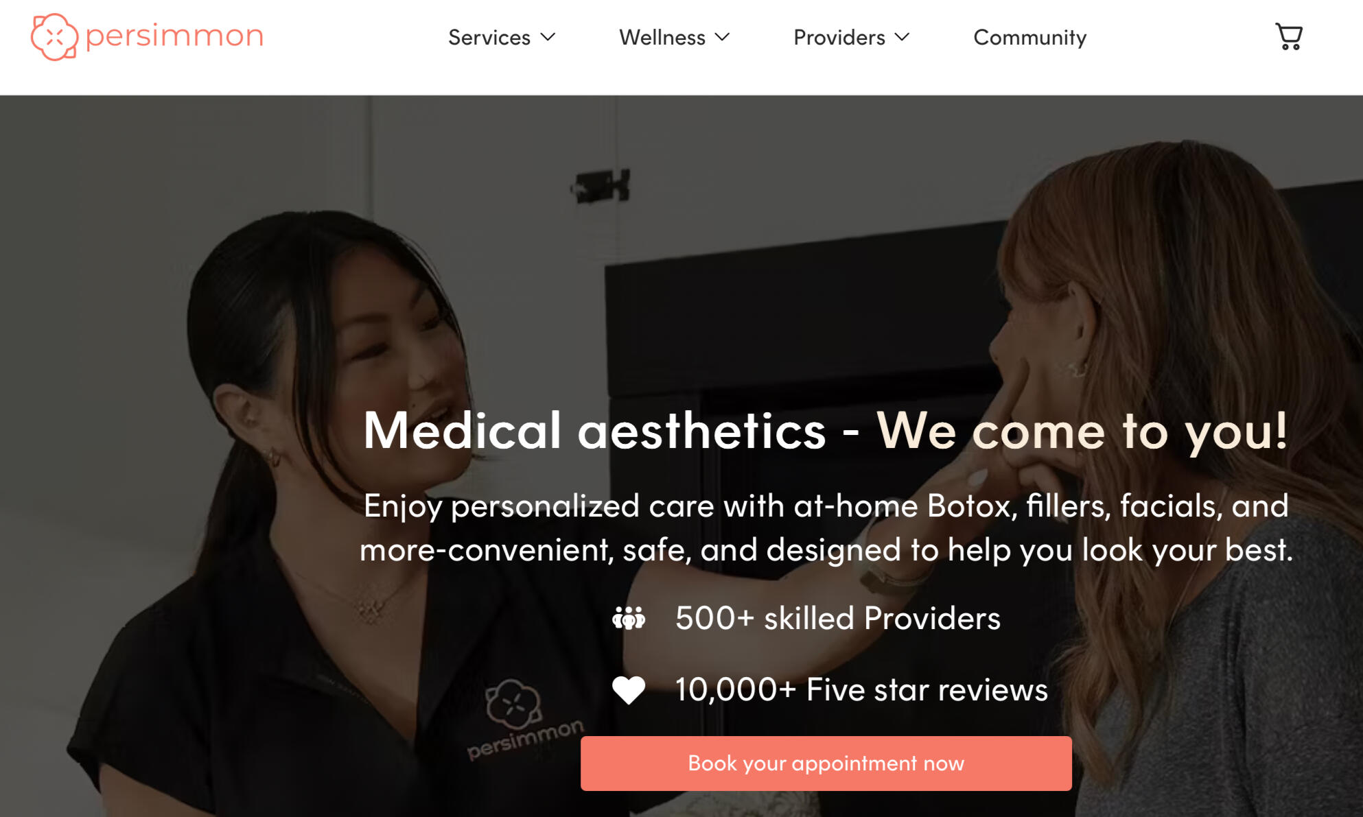Click the persimmon flower logo icon

(55, 37)
